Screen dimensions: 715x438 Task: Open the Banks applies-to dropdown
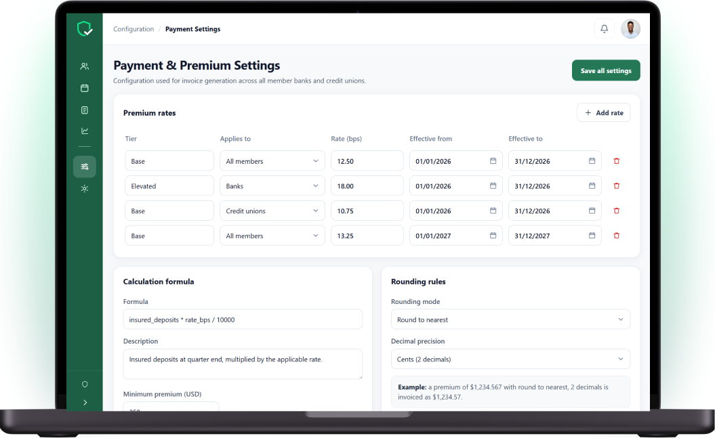272,185
